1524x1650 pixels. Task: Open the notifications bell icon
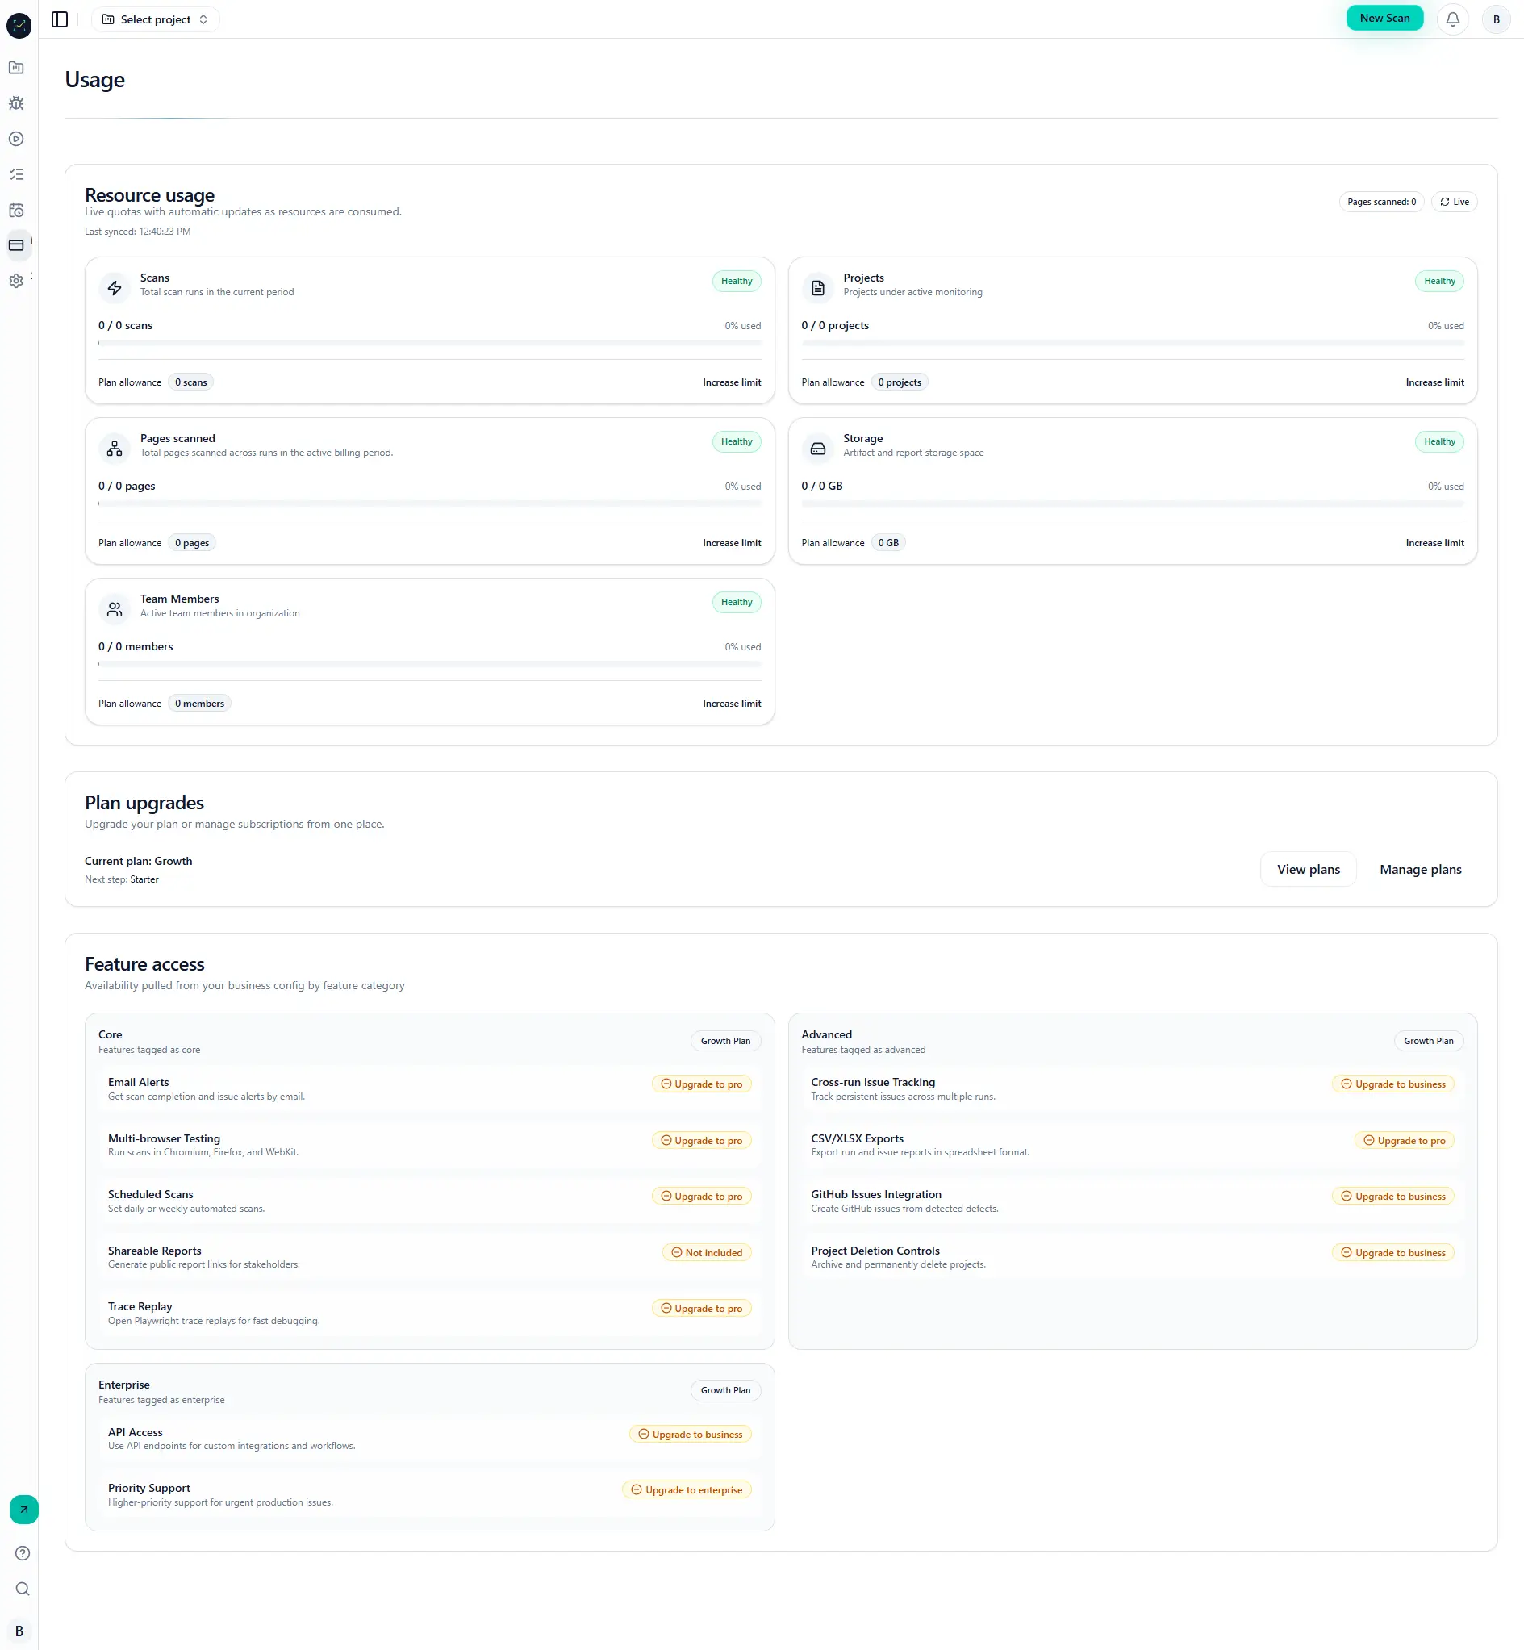(x=1453, y=18)
